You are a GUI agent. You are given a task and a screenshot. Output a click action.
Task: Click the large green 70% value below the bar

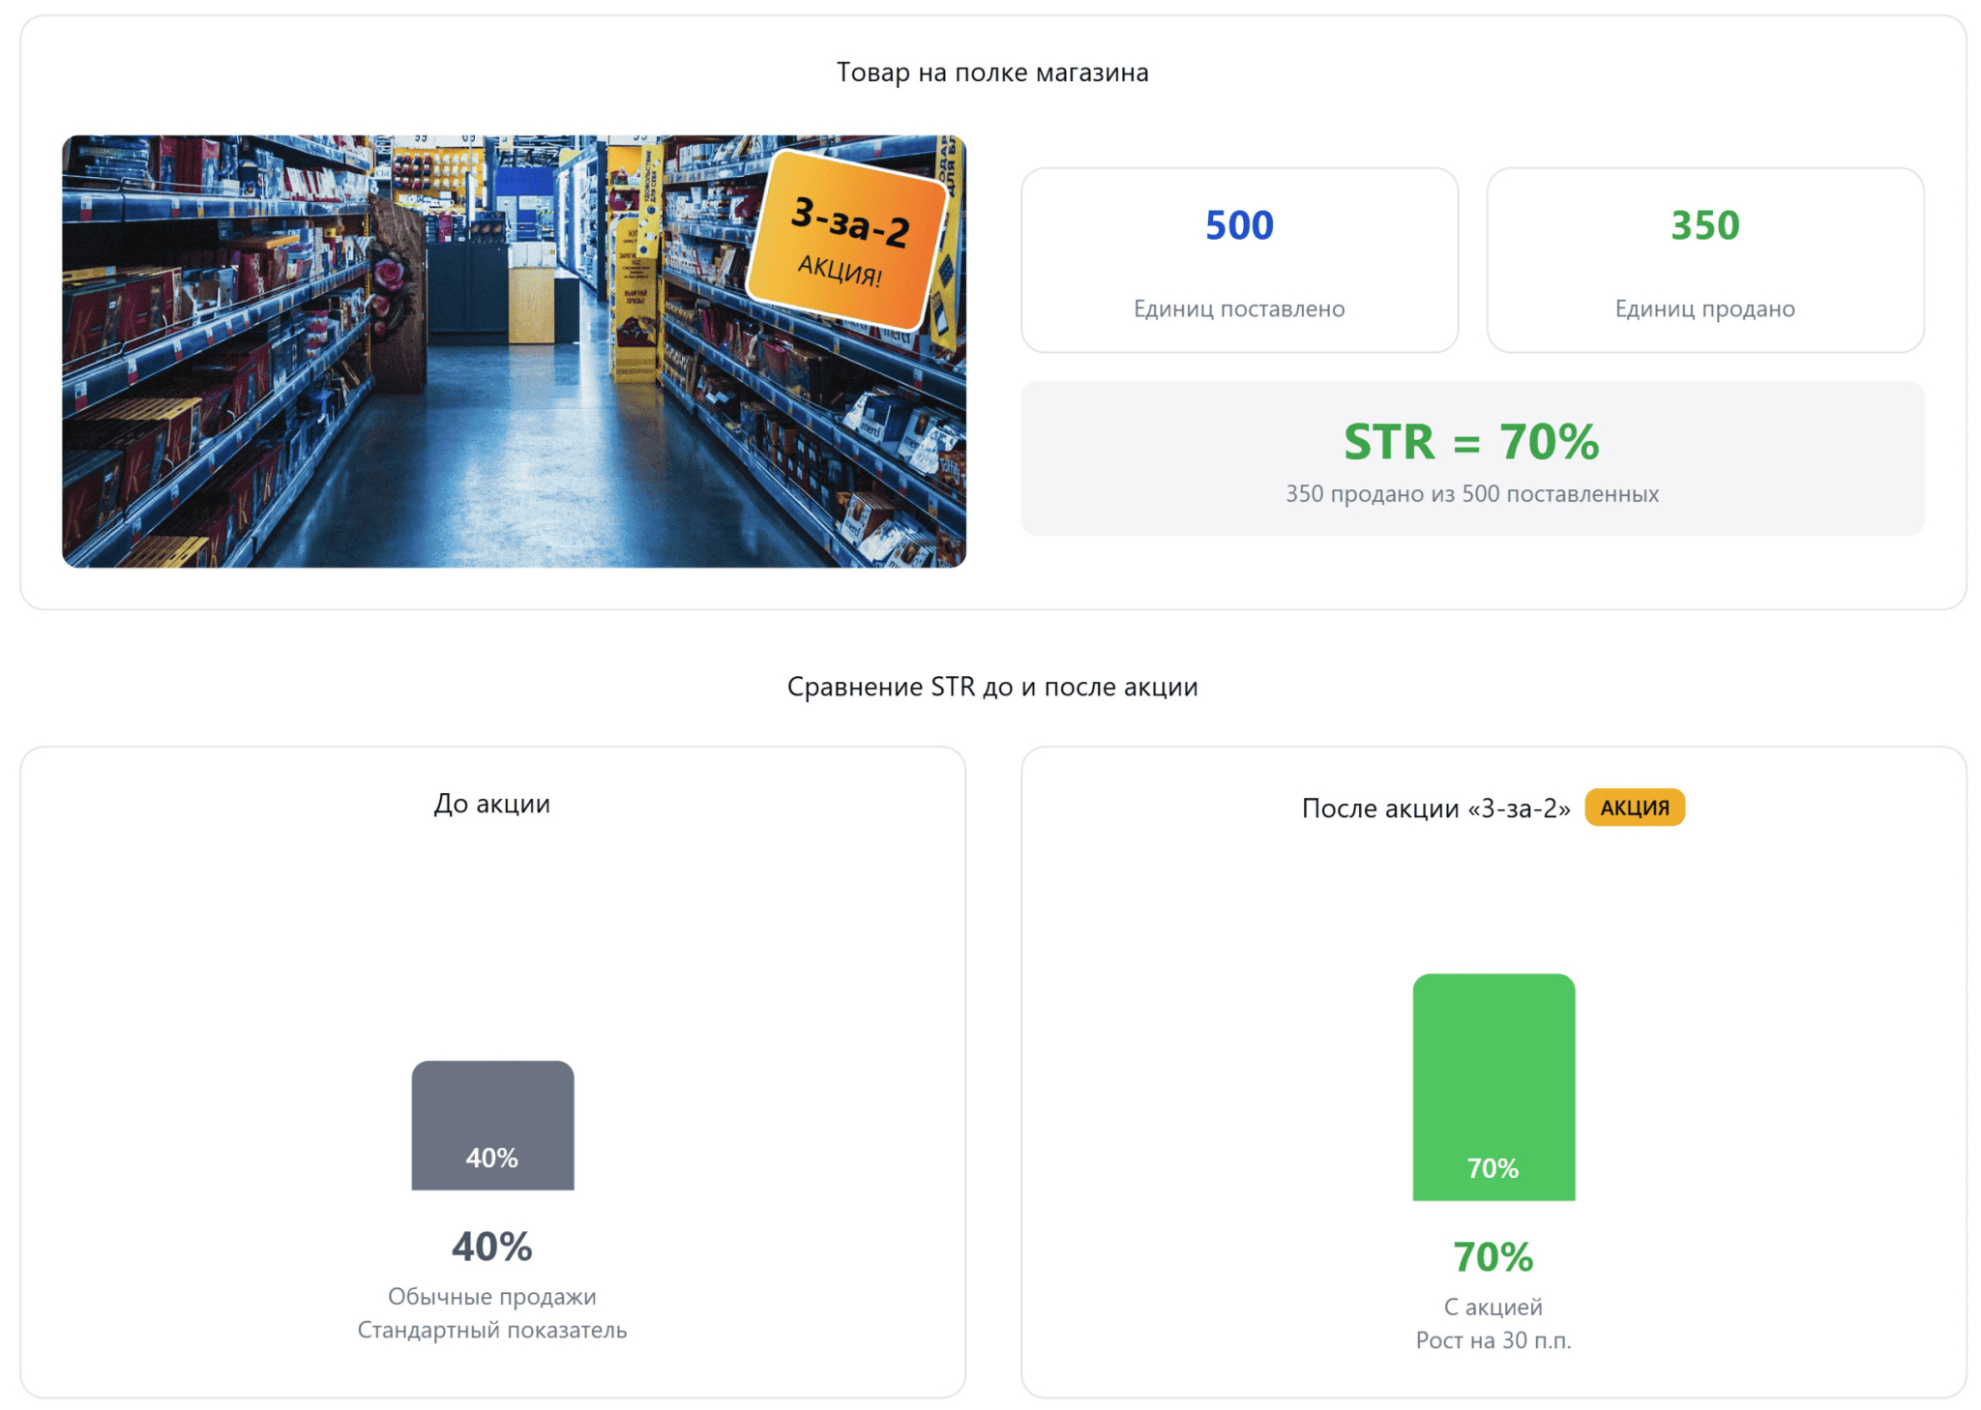coord(1493,1257)
